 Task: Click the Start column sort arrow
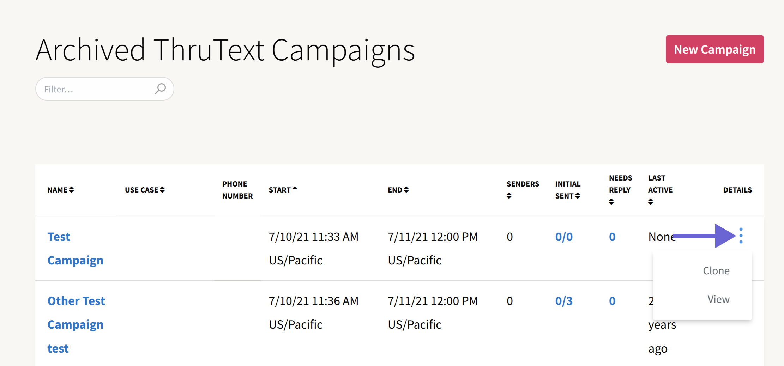click(x=295, y=187)
